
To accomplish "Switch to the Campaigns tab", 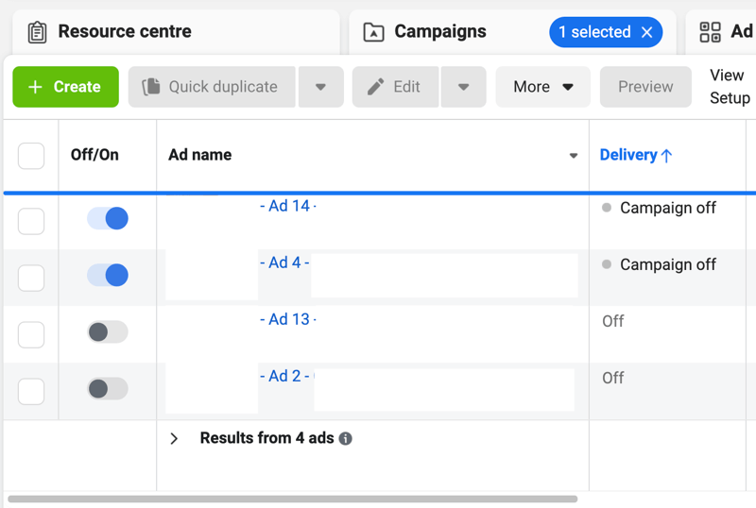I will (439, 32).
